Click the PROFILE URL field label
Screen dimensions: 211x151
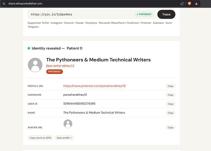[36, 86]
